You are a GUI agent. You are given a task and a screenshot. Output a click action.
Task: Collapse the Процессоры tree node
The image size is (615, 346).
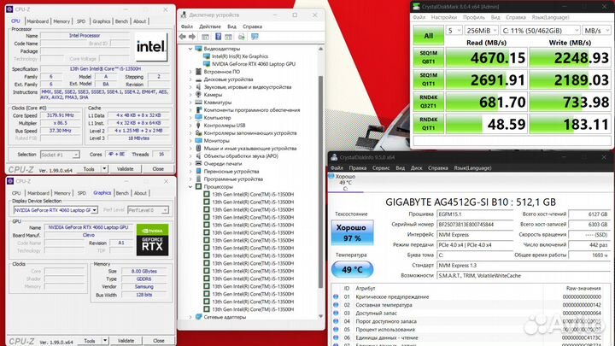click(190, 187)
